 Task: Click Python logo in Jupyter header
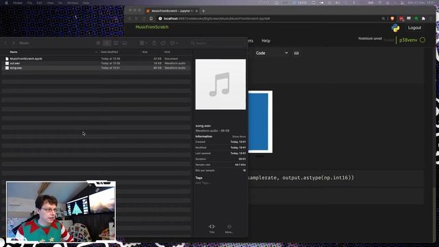tap(395, 28)
